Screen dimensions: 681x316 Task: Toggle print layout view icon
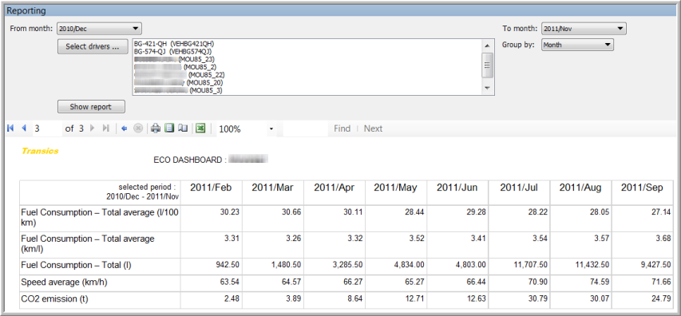coord(169,128)
